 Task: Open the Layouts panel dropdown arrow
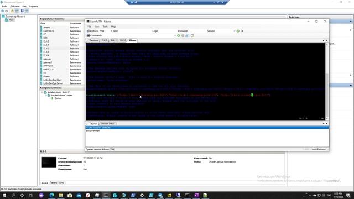tap(324, 124)
